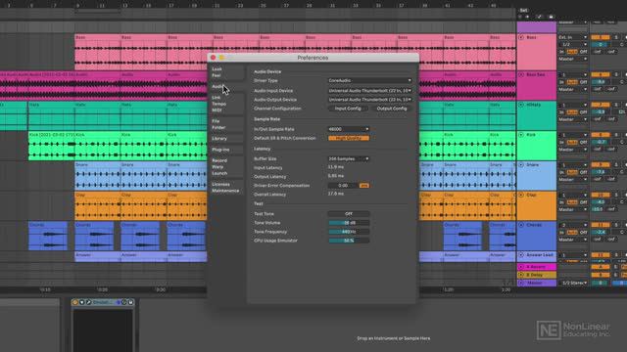Open the Bass track Ext. In input dropdown
The height and width of the screenshot is (352, 627).
(x=573, y=37)
